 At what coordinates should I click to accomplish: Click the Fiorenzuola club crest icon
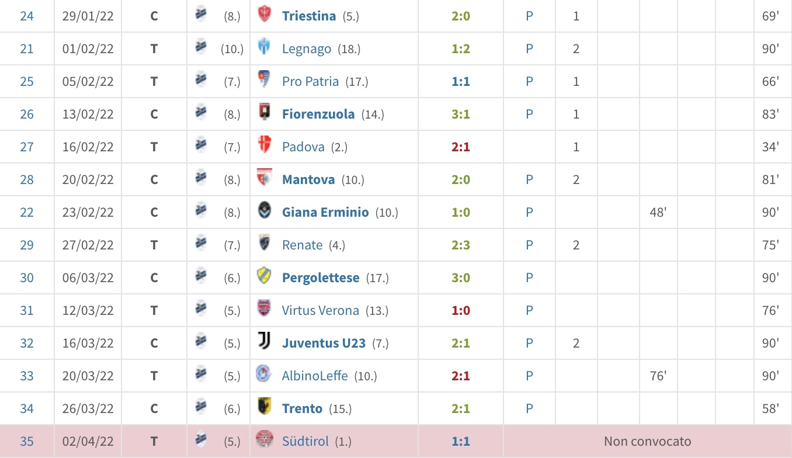[264, 114]
